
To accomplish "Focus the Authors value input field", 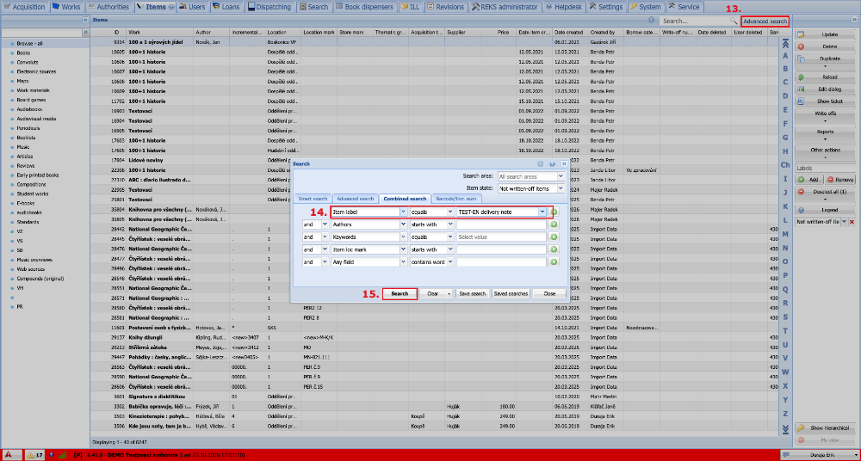I will [501, 224].
